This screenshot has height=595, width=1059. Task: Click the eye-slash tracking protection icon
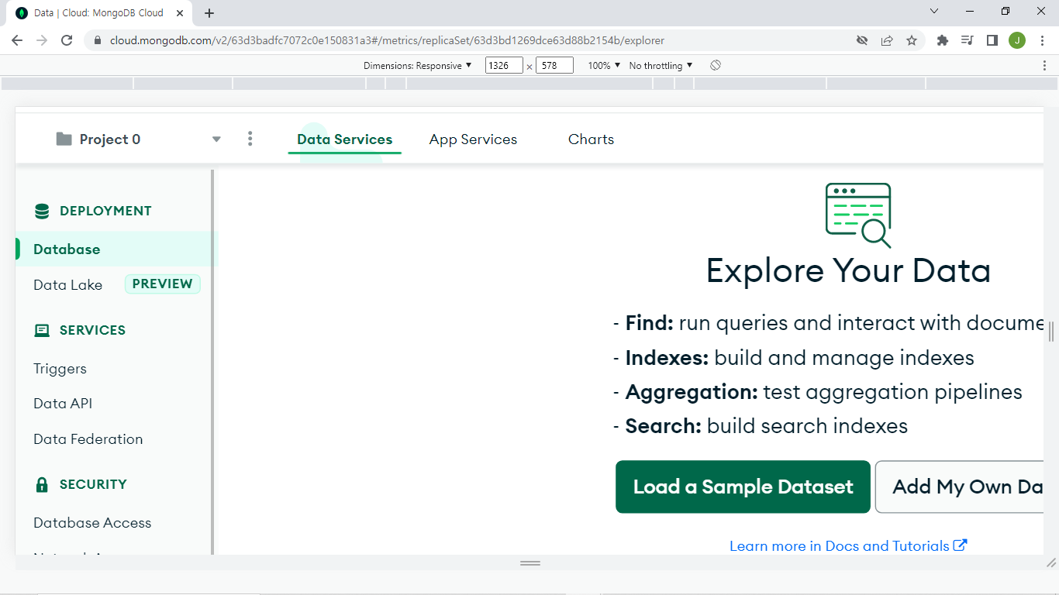(x=862, y=40)
